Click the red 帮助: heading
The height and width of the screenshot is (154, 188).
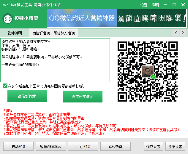pyautogui.click(x=8, y=110)
